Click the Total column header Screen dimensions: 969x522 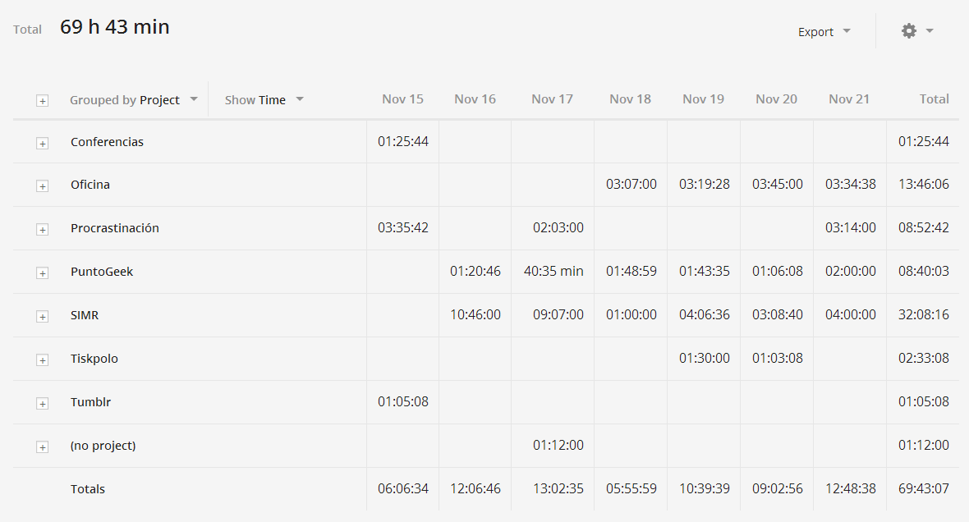click(x=934, y=98)
